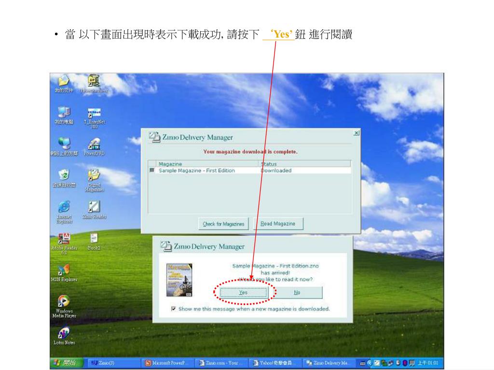494x370 pixels.
Task: Open the Digital Magazines folder shortcut
Action: [94, 181]
